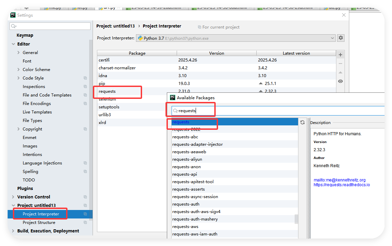Select certifi row in installed packages
The height and width of the screenshot is (246, 392).
[x=216, y=60]
